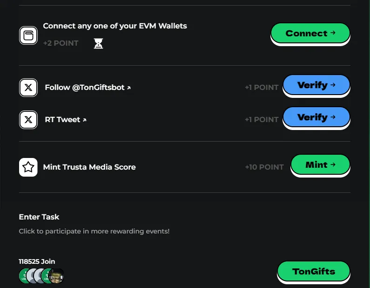370x288 pixels.
Task: Click the Enter Task heading
Action: coord(39,217)
